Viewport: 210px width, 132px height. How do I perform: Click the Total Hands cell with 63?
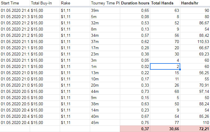[x=165, y=11]
